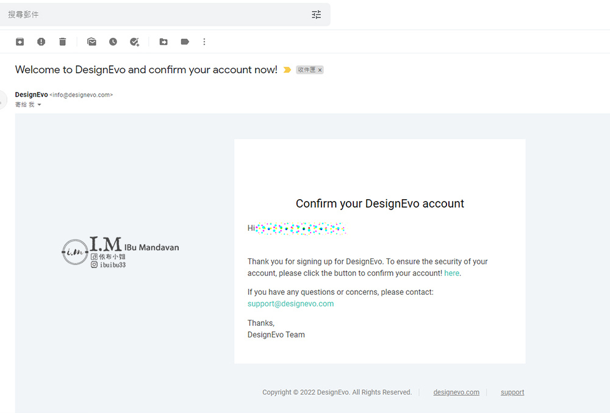Select the email subject line text
Screen dimensions: 610x413
tap(146, 69)
